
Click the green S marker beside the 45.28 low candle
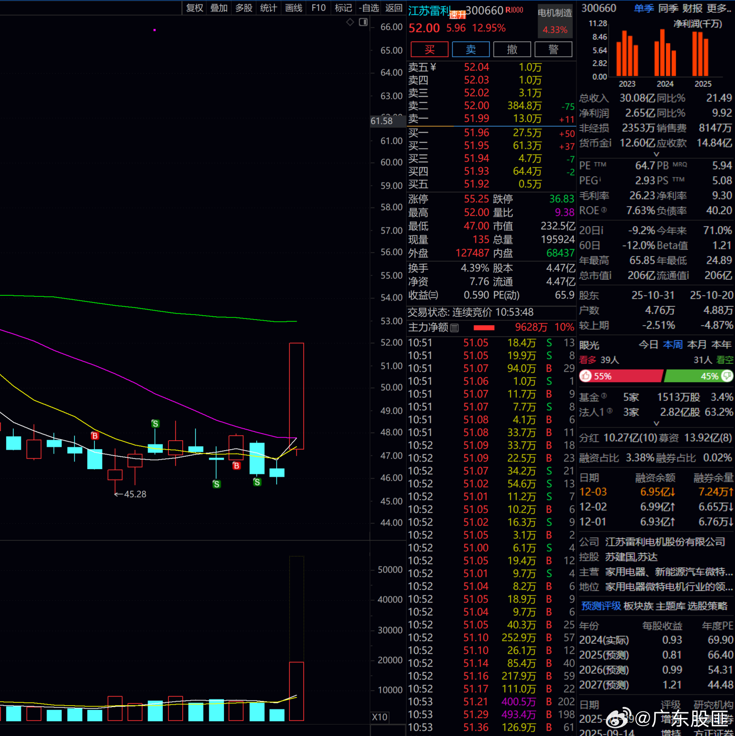pos(216,484)
